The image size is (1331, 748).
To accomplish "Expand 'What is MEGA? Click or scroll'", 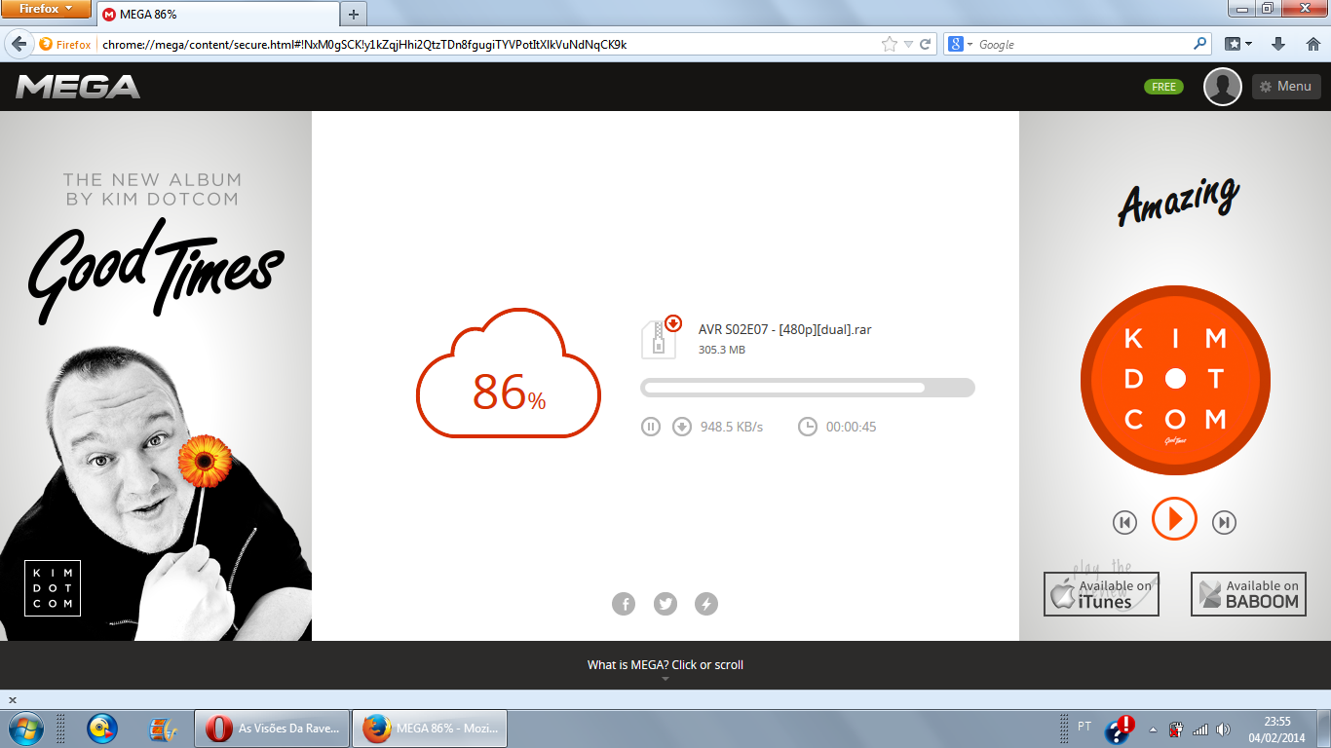I will (665, 664).
